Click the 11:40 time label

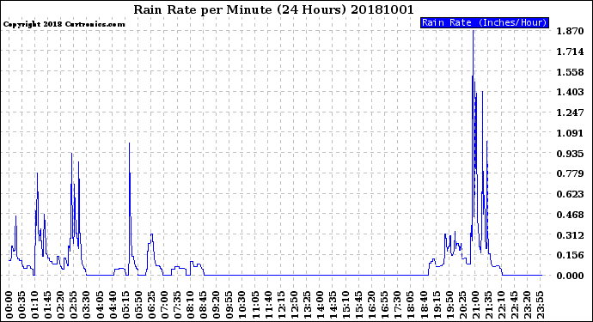(268, 305)
